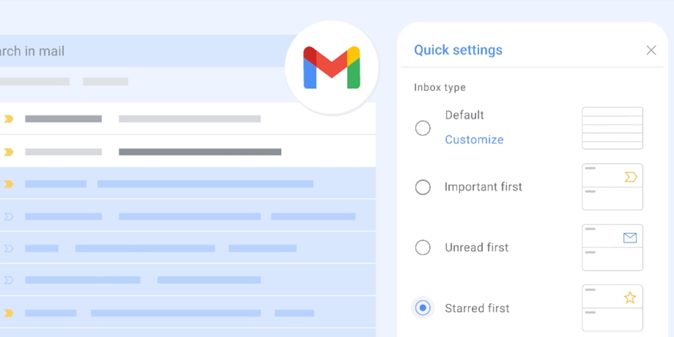Toggle importance marker on first email row
This screenshot has height=337, width=674.
click(x=9, y=119)
